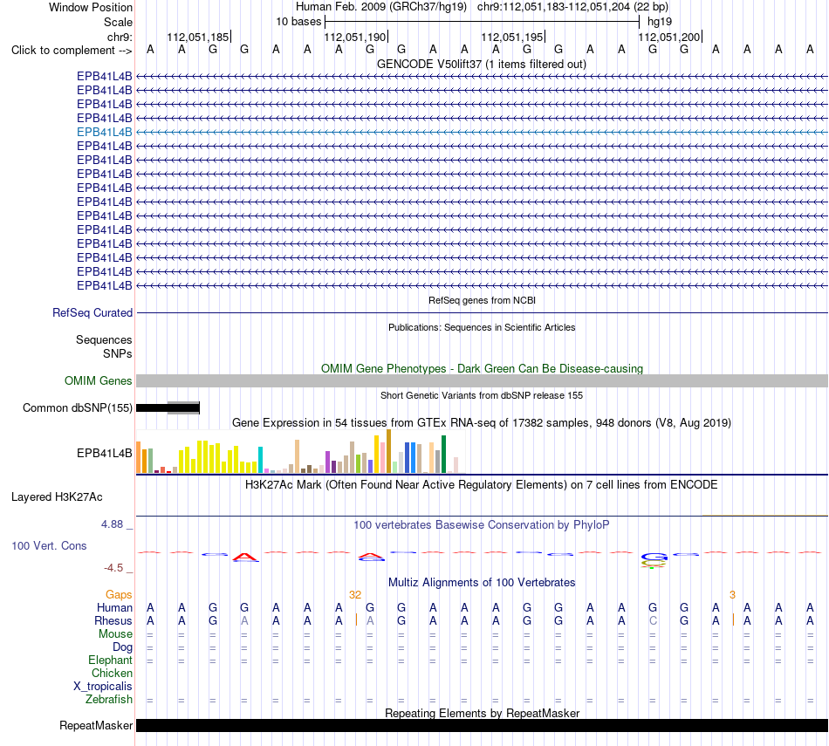Screen dimensions: 829x746
Task: Click the 'RefSeq genes from NCBI' title
Action: pyautogui.click(x=482, y=300)
